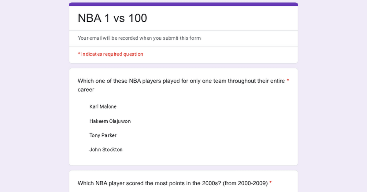The width and height of the screenshot is (367, 192).
Task: Click the gap between the two question cards
Action: [x=183, y=168]
